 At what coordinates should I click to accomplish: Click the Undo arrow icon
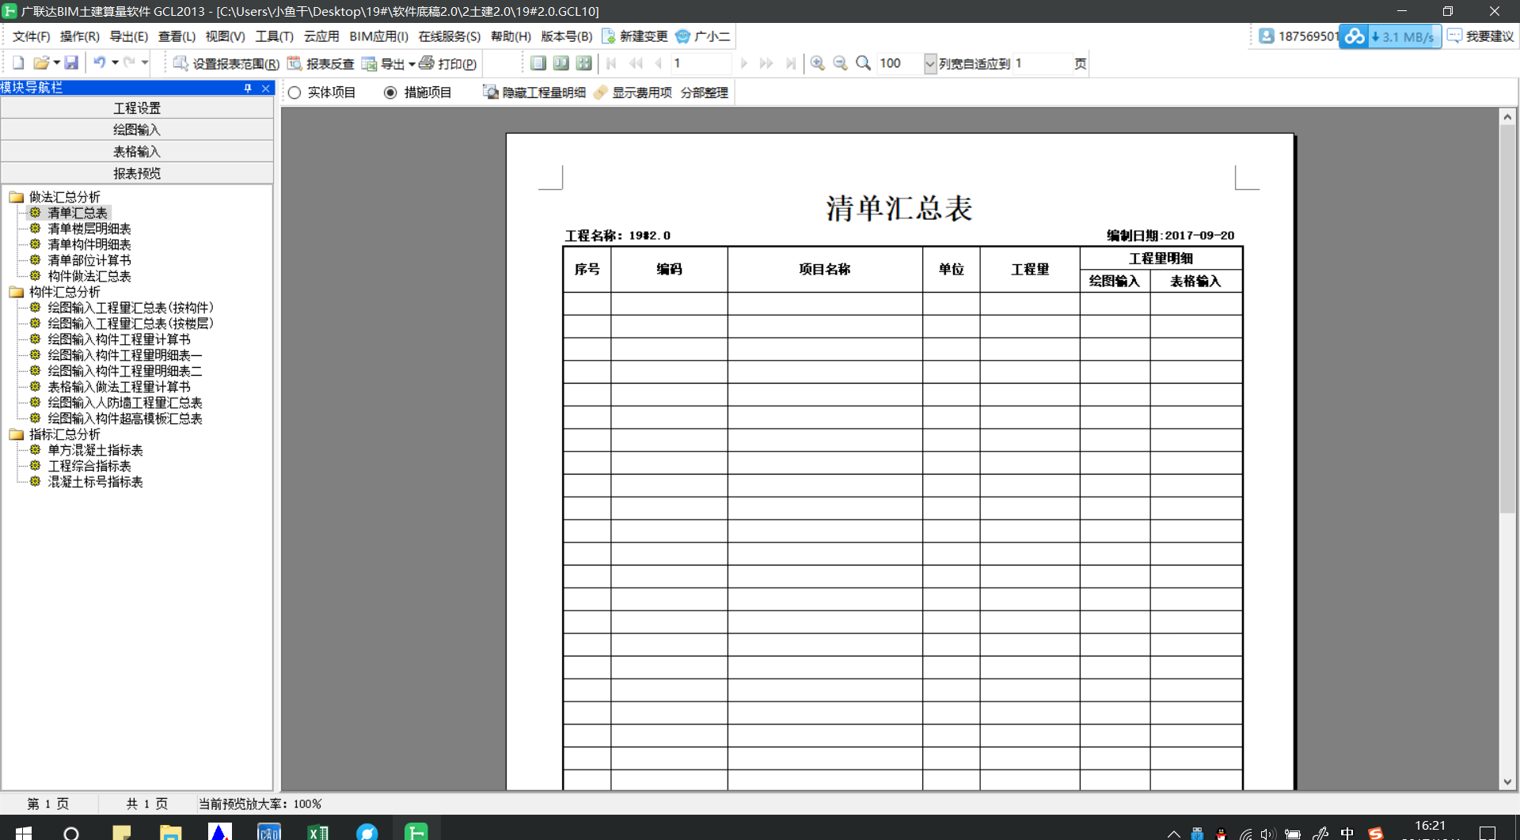[100, 63]
